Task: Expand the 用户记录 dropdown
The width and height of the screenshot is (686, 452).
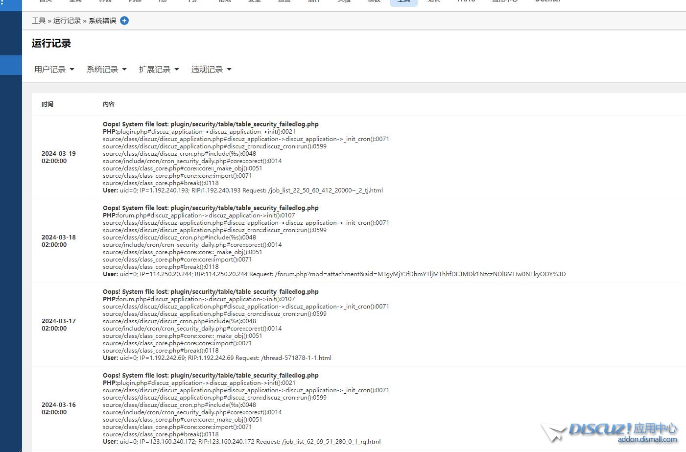Action: point(54,70)
